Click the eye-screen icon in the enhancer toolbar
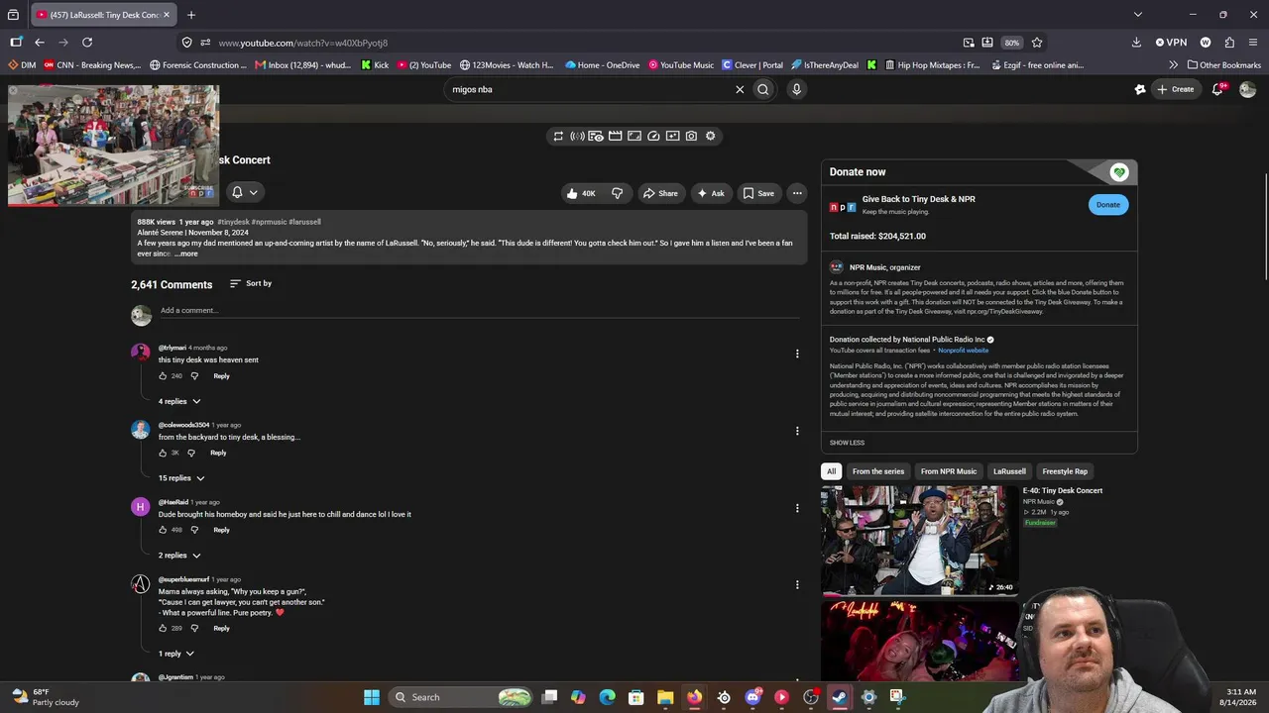This screenshot has height=713, width=1269. (x=596, y=136)
